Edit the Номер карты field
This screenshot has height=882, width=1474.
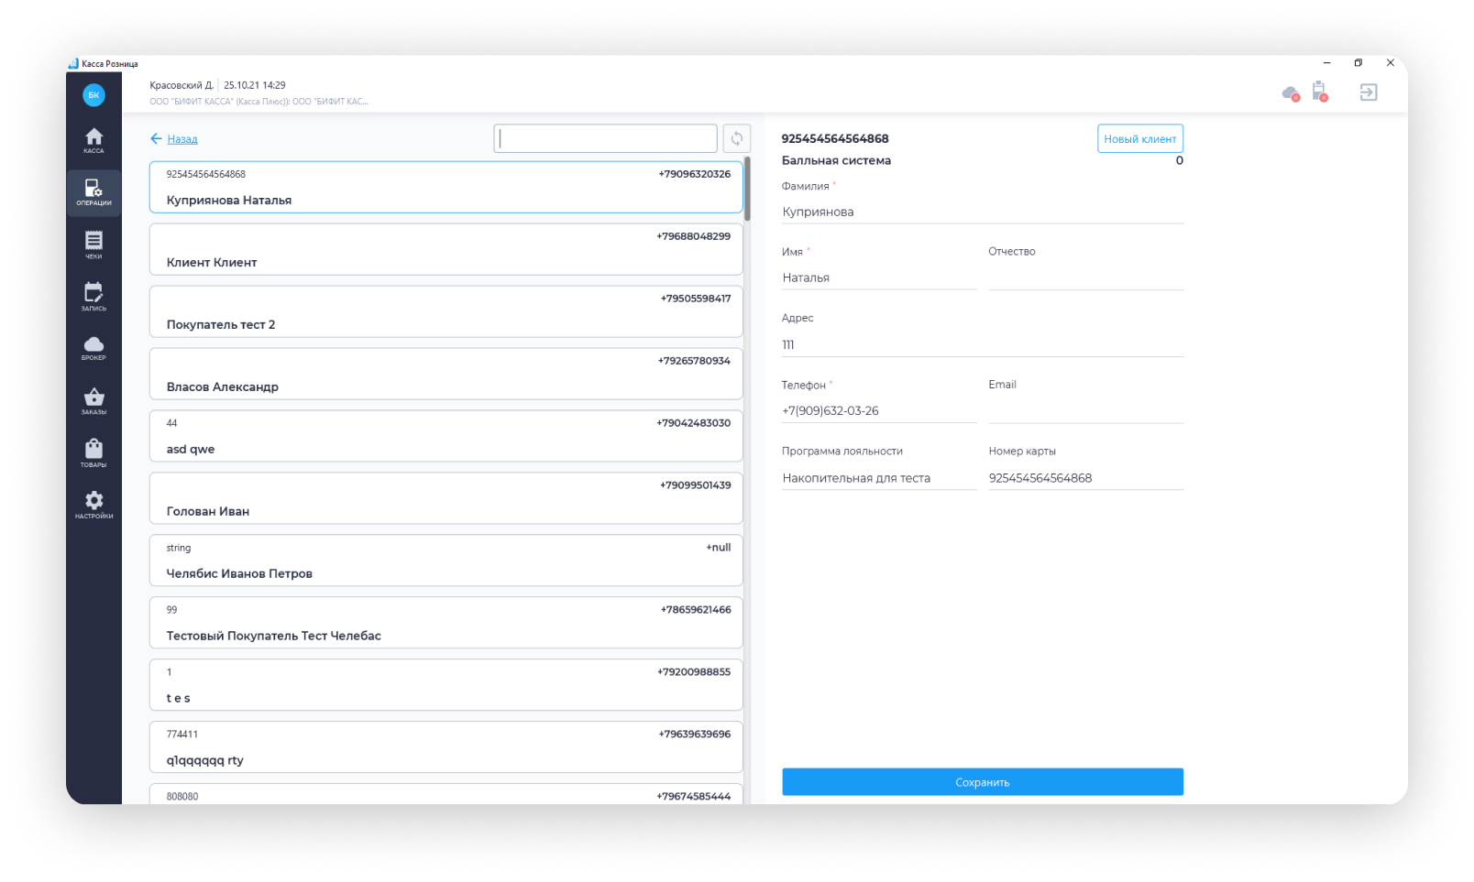click(x=1086, y=478)
